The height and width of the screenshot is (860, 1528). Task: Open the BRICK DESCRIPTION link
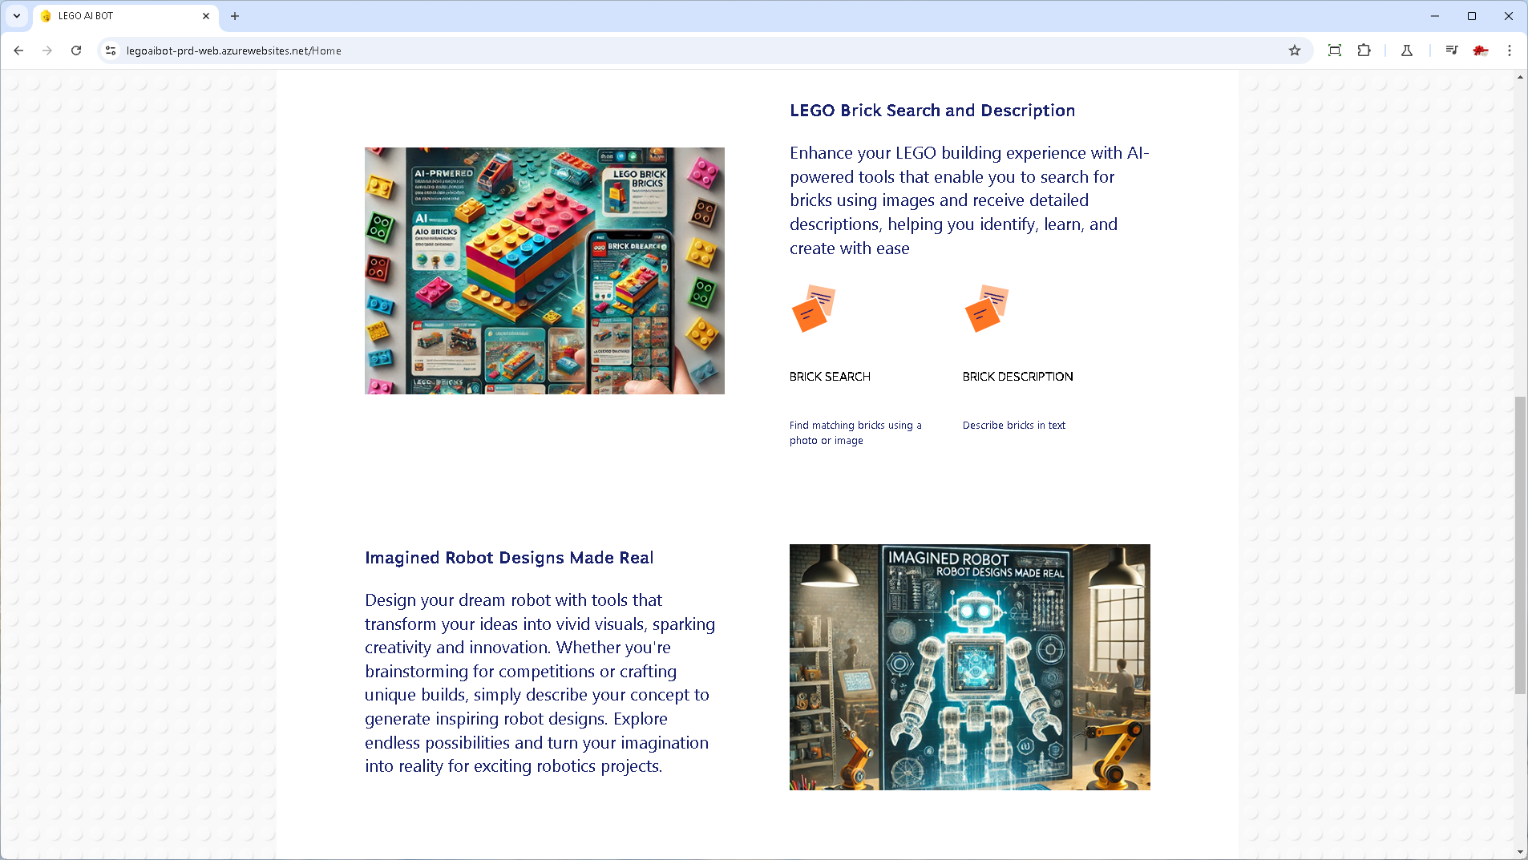tap(1017, 377)
